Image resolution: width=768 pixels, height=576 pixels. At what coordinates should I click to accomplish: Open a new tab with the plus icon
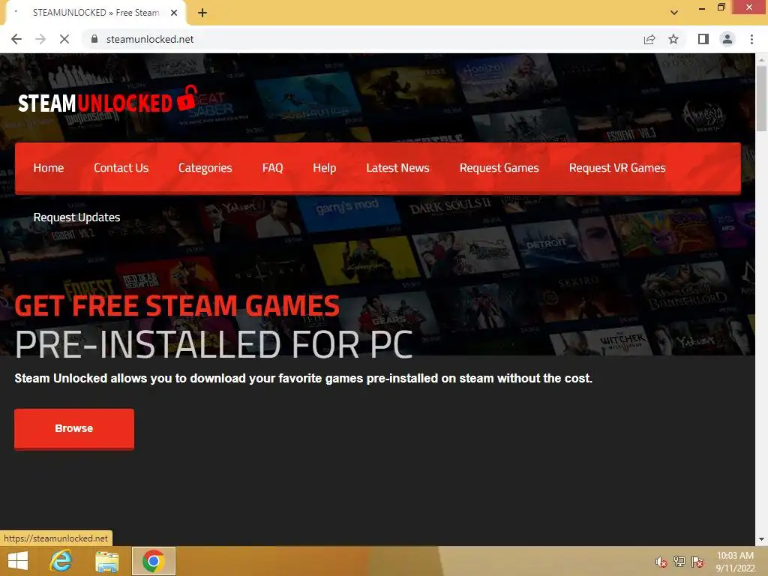tap(202, 13)
